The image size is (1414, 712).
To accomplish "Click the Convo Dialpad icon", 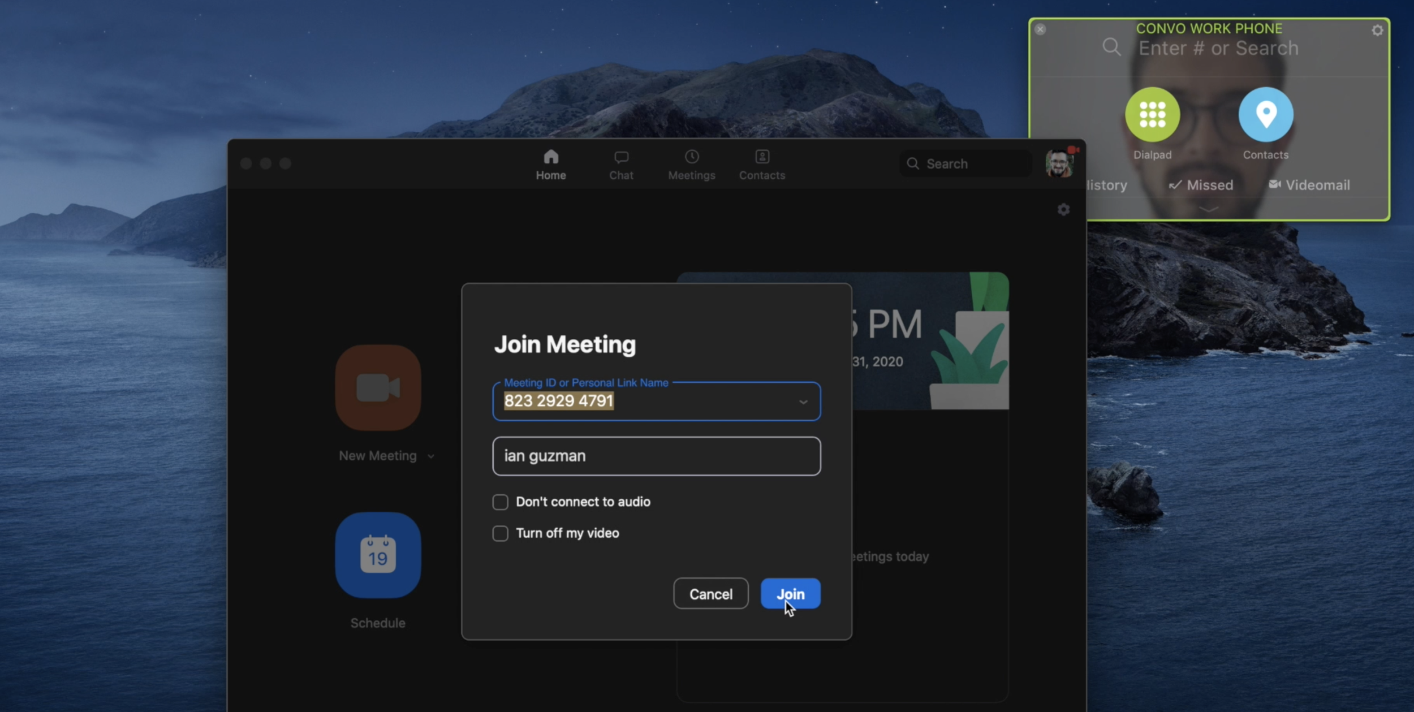I will [1152, 115].
